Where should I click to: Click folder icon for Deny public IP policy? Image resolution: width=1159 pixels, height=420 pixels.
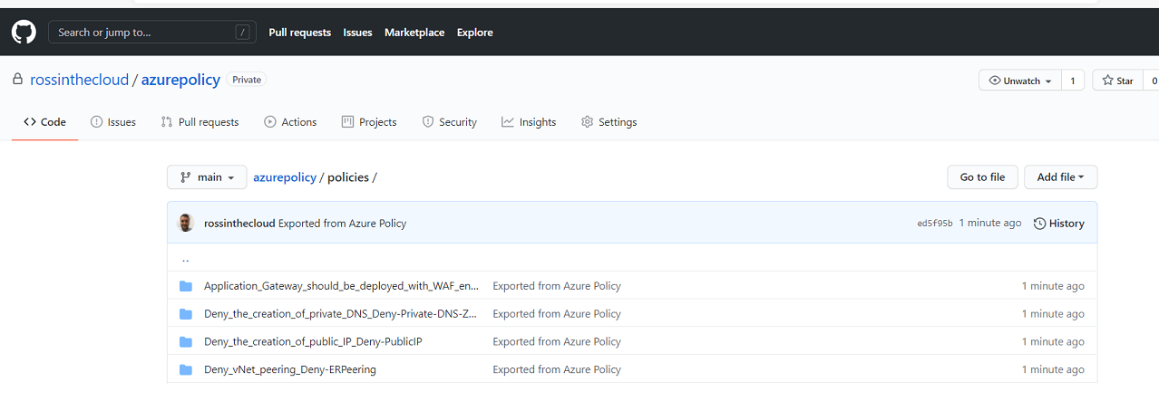coord(186,341)
